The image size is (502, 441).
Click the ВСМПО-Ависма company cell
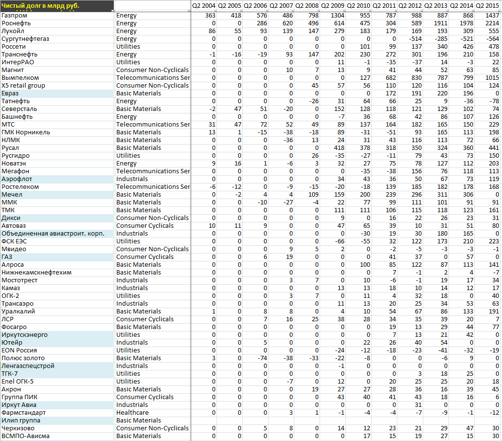pos(57,437)
